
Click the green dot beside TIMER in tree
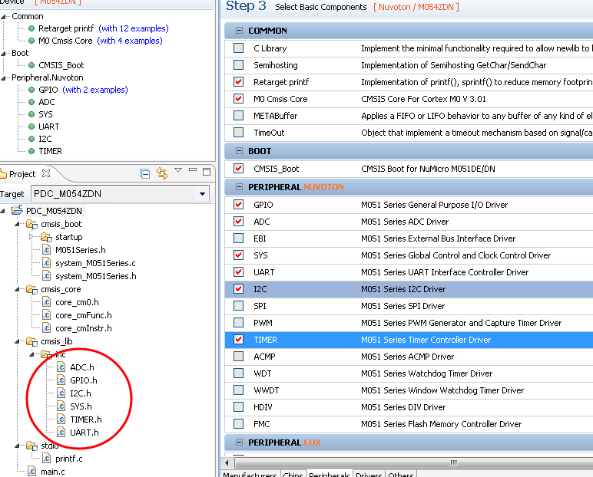click(31, 151)
